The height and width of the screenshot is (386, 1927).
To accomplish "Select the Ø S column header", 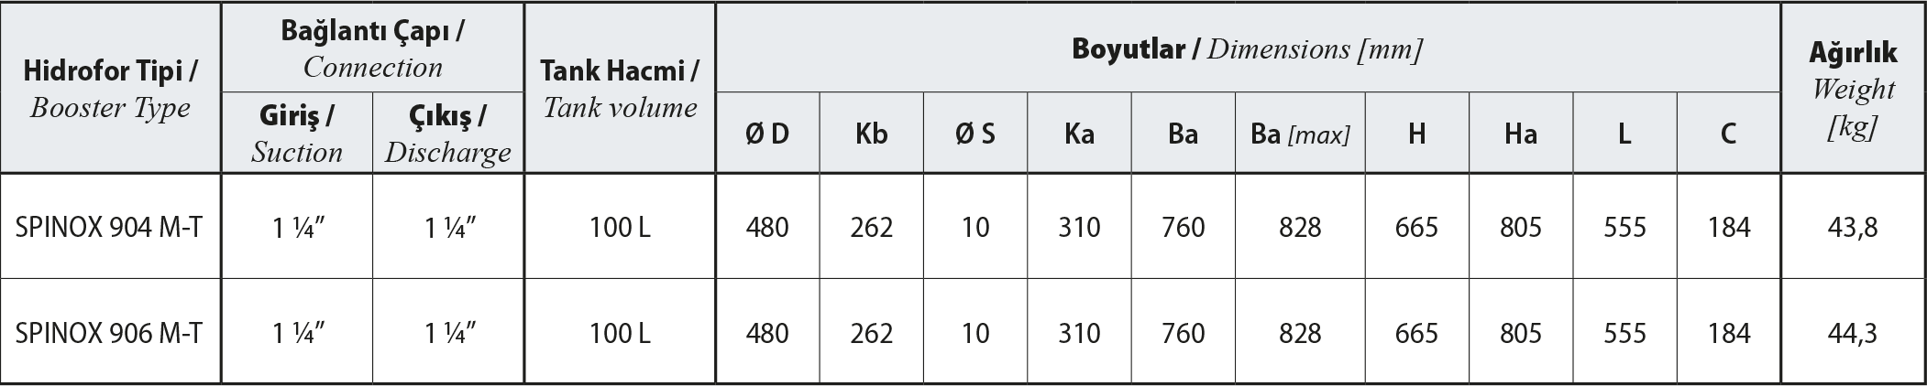I will point(975,134).
